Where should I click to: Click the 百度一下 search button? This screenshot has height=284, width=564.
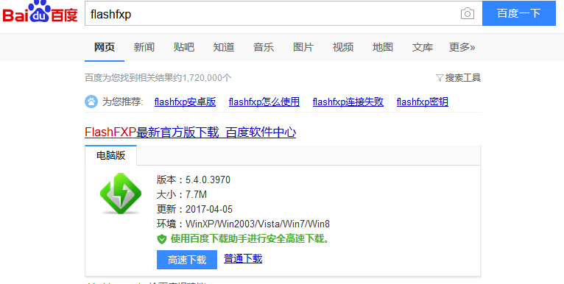tap(518, 13)
